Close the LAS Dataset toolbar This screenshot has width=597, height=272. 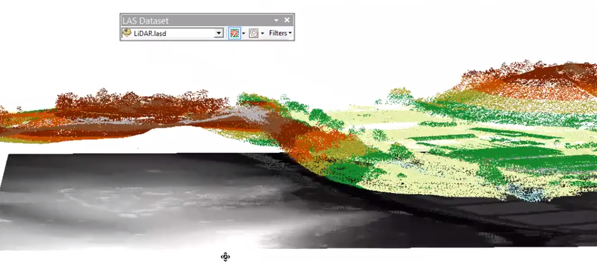pyautogui.click(x=287, y=20)
